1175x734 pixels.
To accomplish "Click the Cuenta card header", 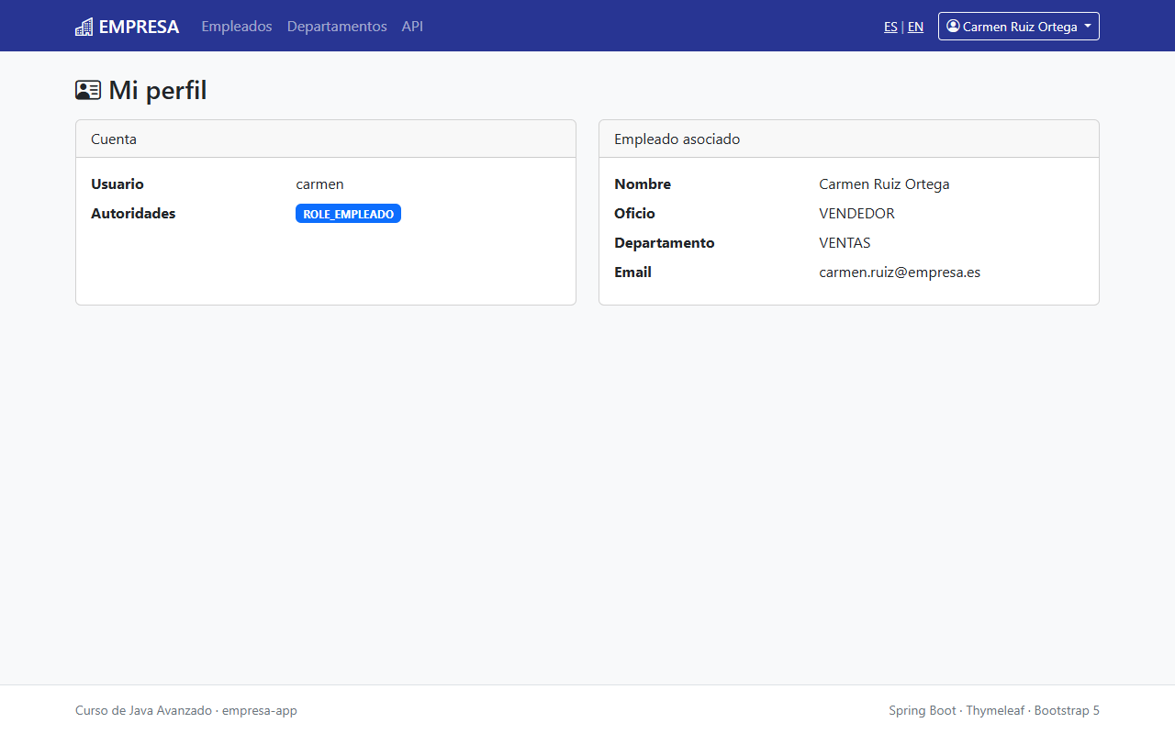I will (326, 139).
